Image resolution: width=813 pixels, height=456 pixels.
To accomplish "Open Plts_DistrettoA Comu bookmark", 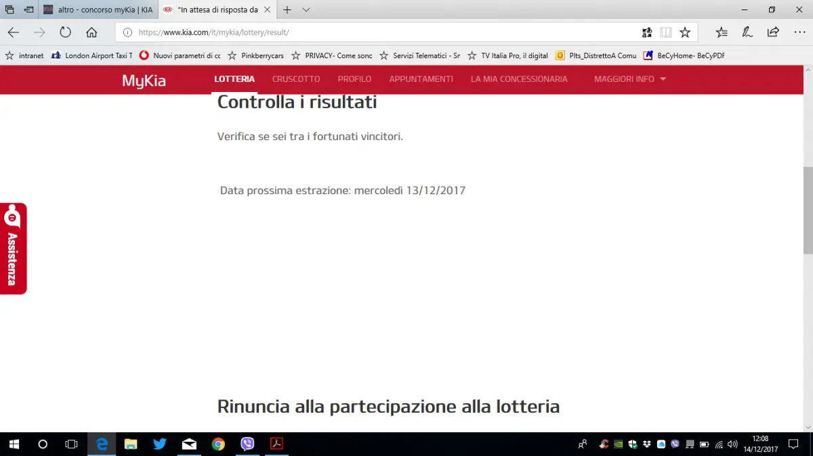I will click(596, 55).
